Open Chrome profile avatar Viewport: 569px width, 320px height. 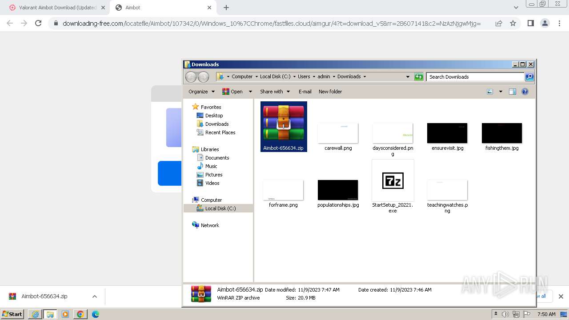(x=545, y=23)
